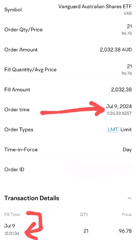Select the VAS ticker symbol
Image resolution: width=136 pixels, height=240 pixels.
coord(127,13)
